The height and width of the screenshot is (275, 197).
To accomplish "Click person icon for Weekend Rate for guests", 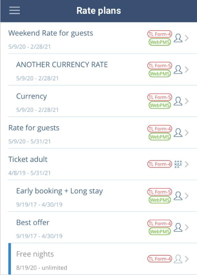I will 178,38.
